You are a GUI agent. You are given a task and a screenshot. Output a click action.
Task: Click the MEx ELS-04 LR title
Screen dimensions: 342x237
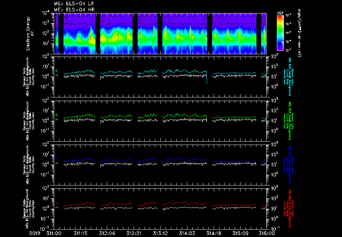74,4
